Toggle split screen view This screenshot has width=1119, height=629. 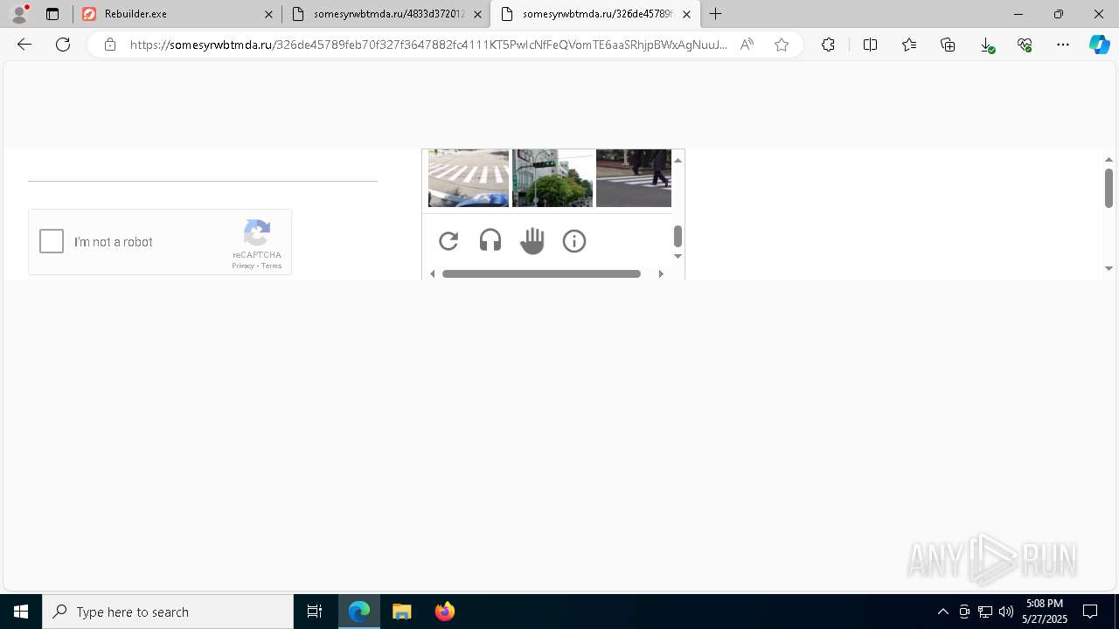point(870,45)
